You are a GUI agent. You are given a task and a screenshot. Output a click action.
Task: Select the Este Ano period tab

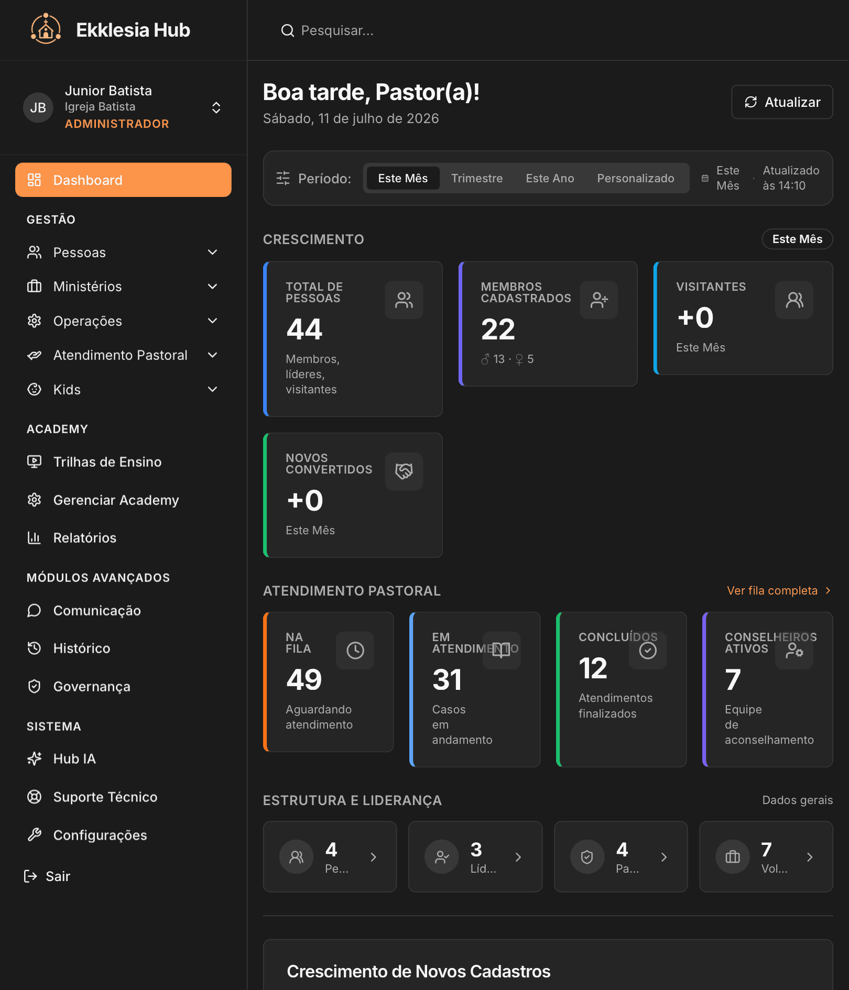(x=550, y=178)
